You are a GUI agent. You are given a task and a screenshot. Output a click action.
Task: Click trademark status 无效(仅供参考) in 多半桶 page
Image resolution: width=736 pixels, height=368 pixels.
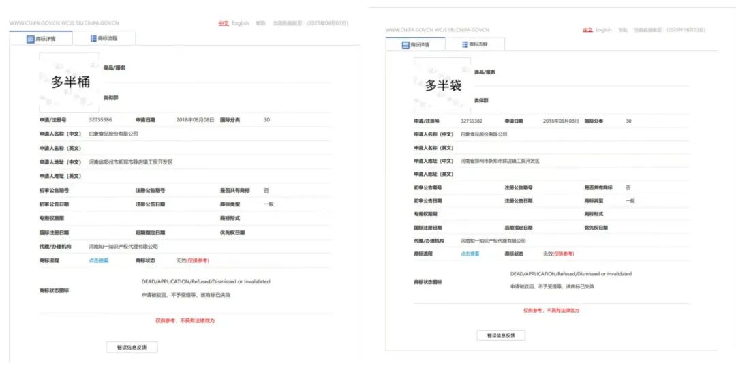click(192, 260)
